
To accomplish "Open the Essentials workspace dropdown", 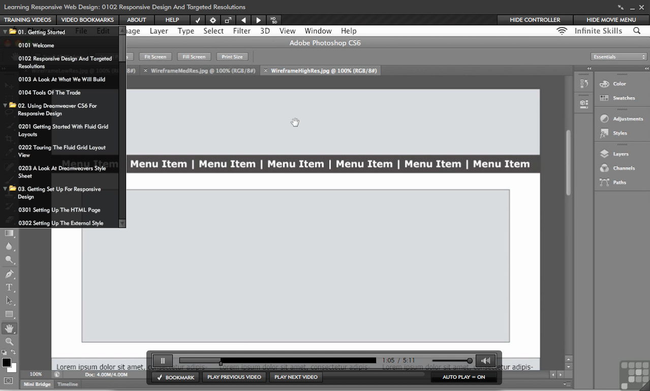I will click(x=618, y=57).
